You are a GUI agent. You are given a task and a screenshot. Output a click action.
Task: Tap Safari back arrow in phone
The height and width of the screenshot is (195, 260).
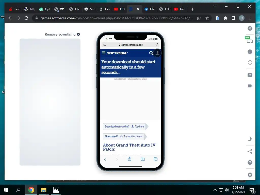(105, 159)
